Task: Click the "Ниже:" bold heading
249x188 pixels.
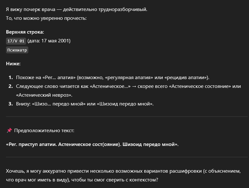Action: pyautogui.click(x=13, y=64)
